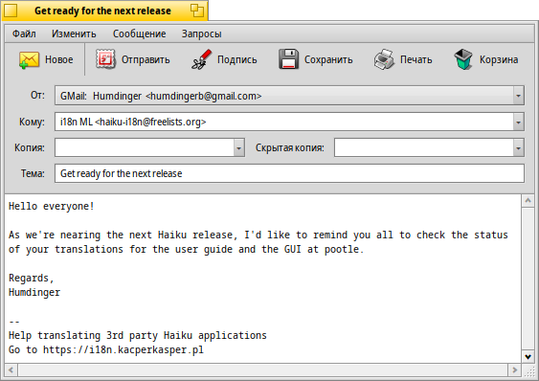The image size is (539, 381).
Task: Click the Новое toolbar label
Action: [59, 60]
